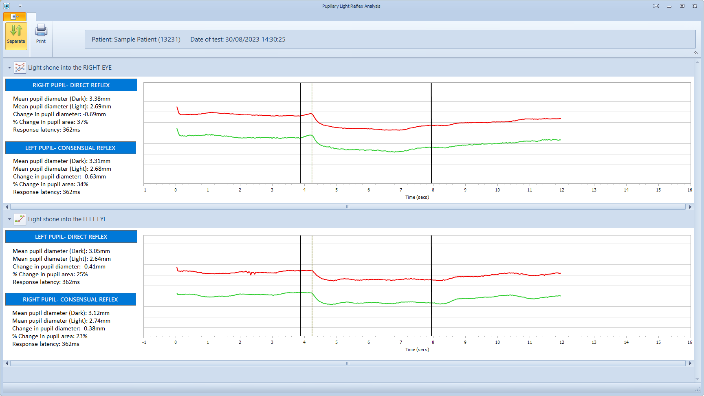Viewport: 704px width, 396px height.
Task: Open the orange application menu button
Action: pyautogui.click(x=15, y=17)
